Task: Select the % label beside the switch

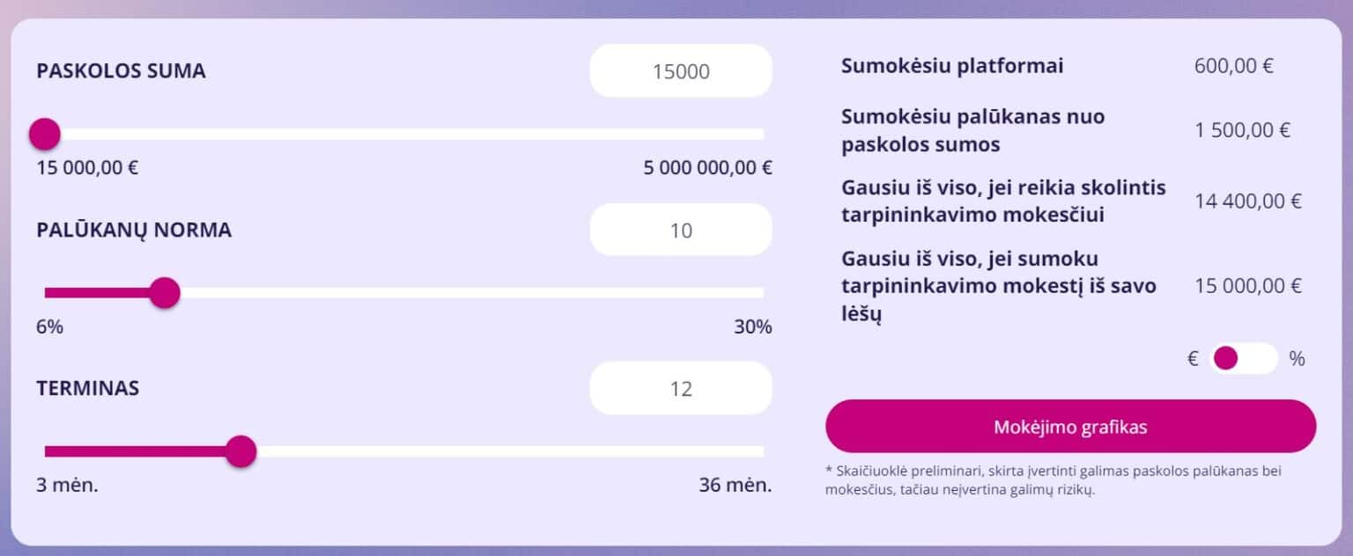Action: [x=1297, y=359]
